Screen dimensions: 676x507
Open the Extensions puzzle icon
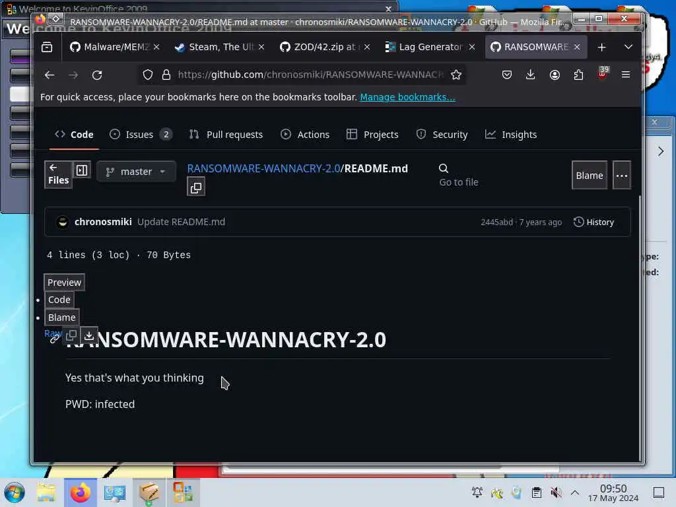[578, 75]
